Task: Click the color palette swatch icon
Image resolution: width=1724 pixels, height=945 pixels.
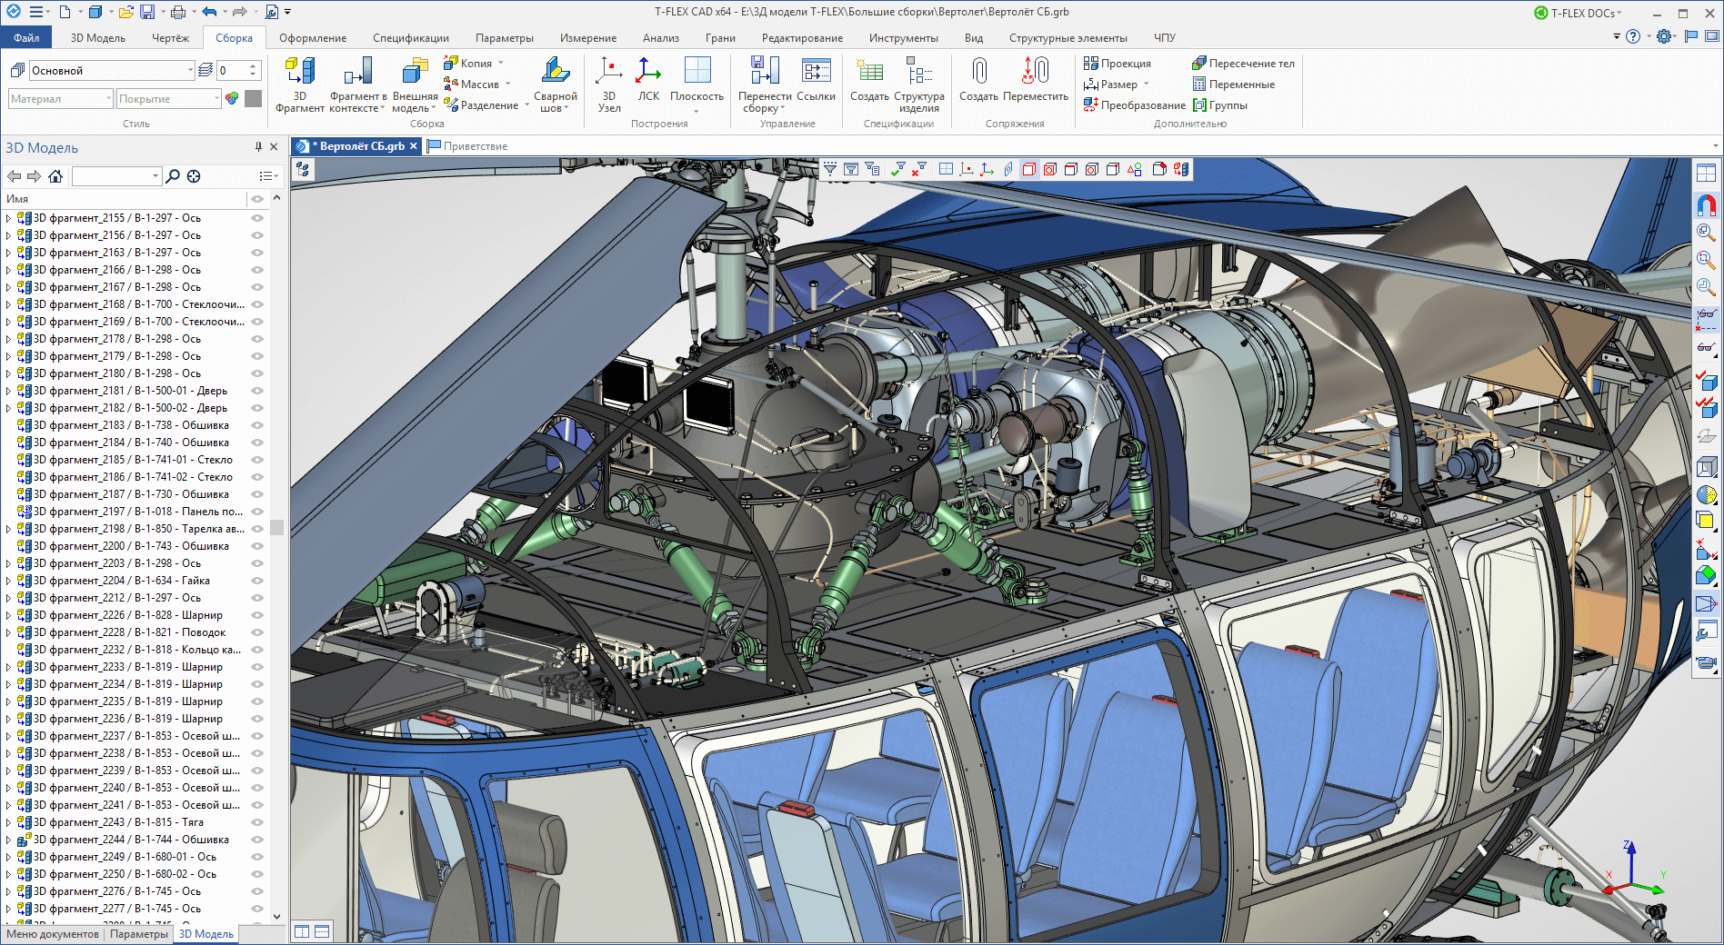Action: pyautogui.click(x=232, y=98)
